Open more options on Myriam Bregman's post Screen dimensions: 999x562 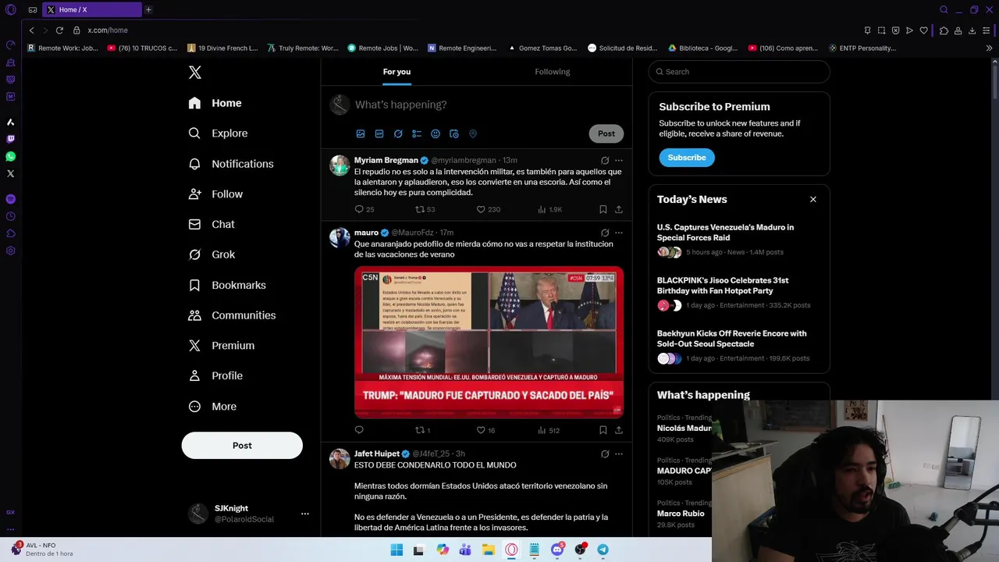(x=619, y=160)
